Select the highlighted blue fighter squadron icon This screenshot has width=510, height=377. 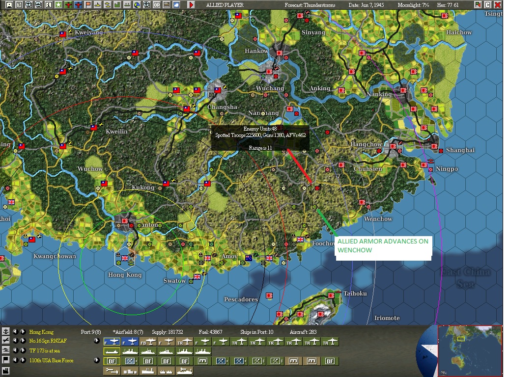click(x=112, y=342)
